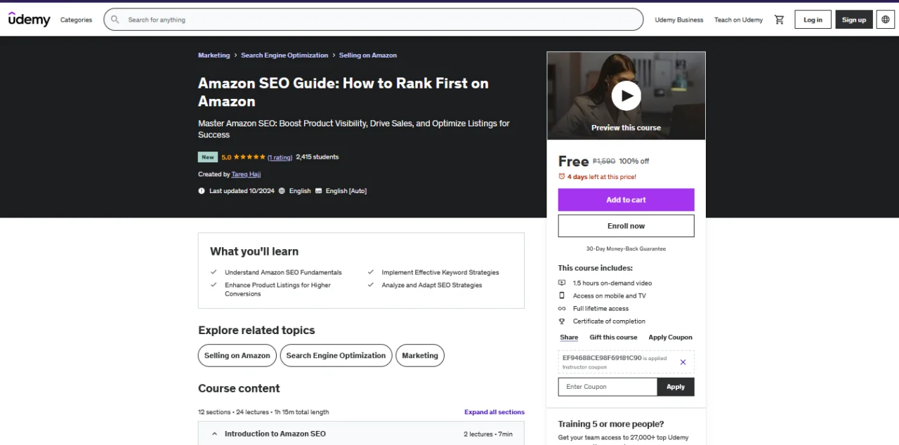Viewport: 899px width, 445px height.
Task: Click Add to cart button
Action: 626,200
